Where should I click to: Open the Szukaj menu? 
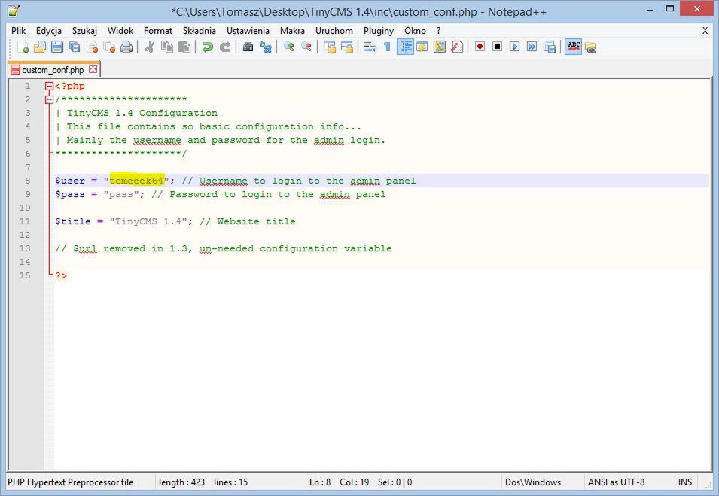pyautogui.click(x=84, y=31)
